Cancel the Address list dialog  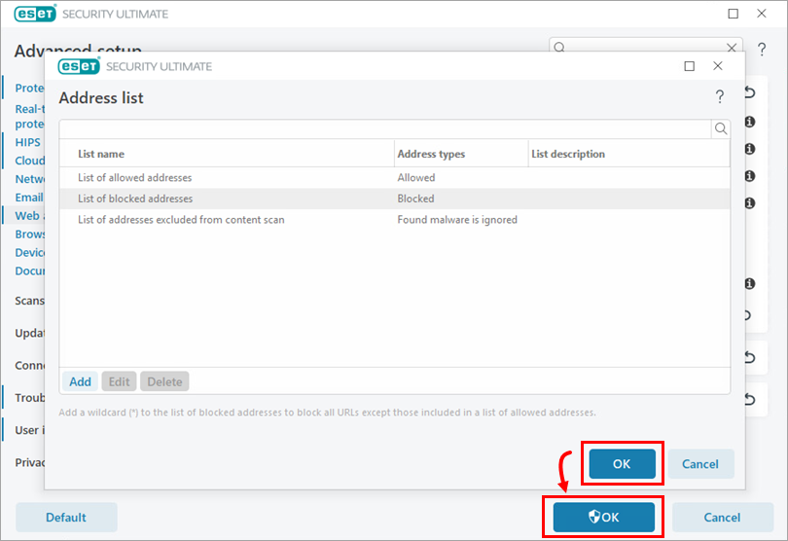point(699,464)
